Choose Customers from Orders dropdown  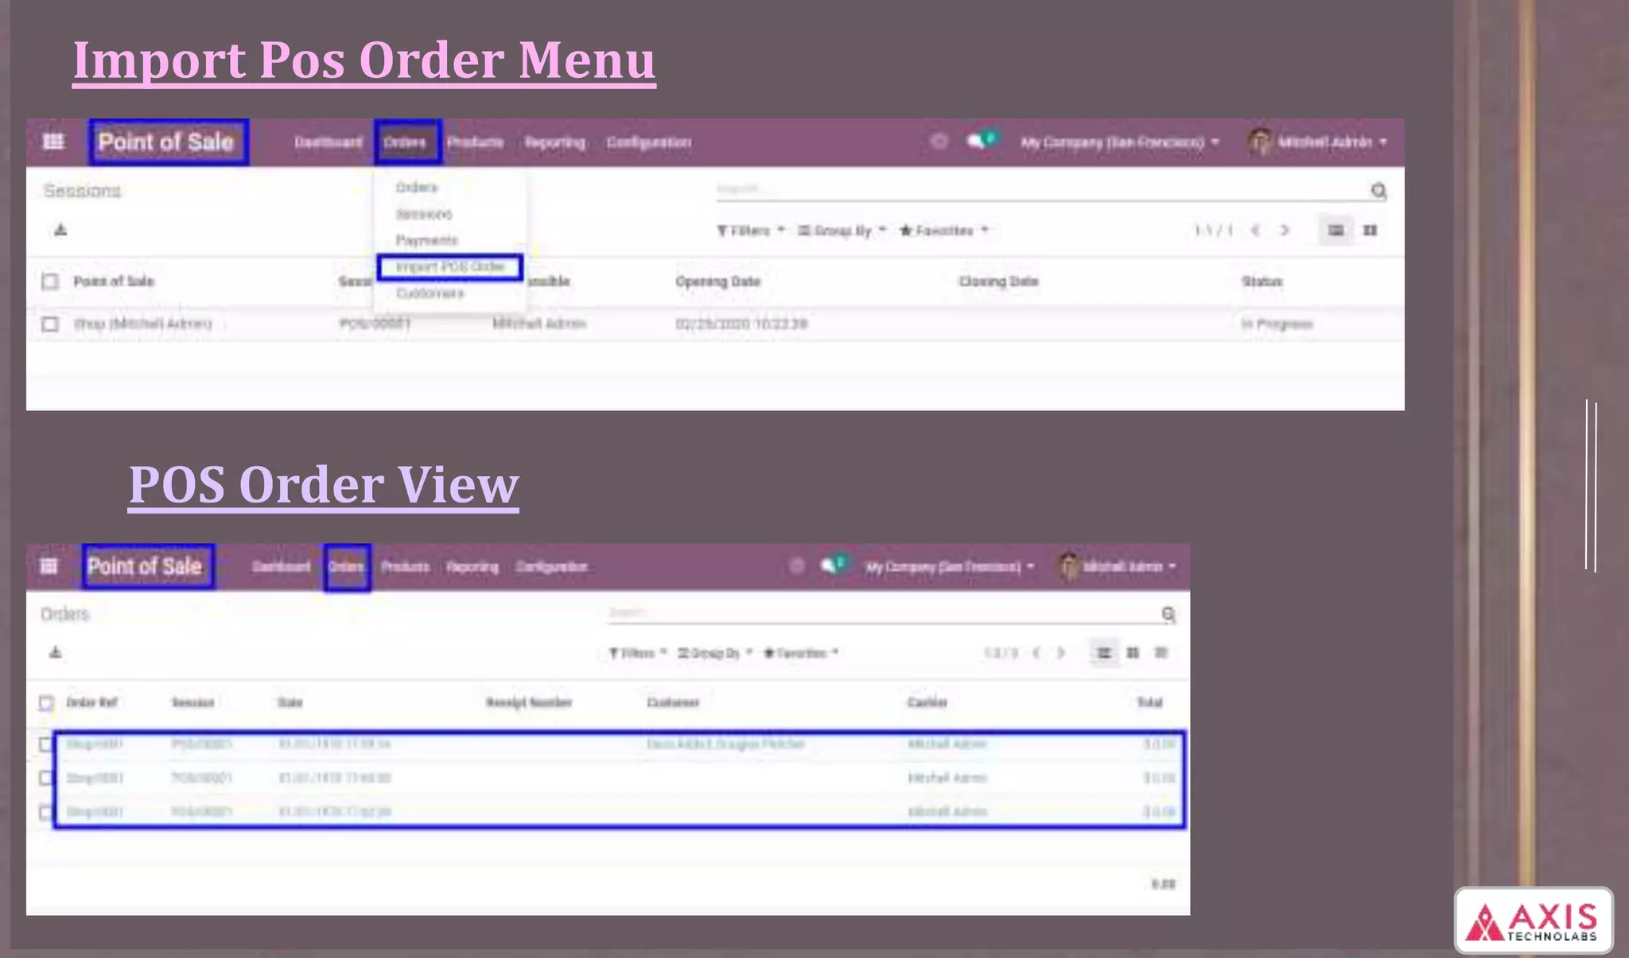pos(430,293)
